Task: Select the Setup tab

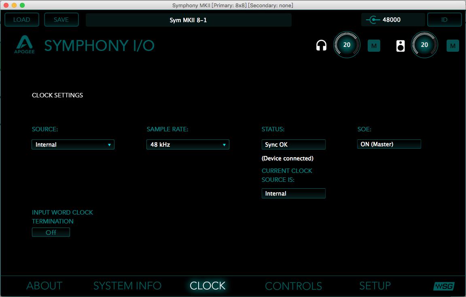Action: tap(375, 286)
